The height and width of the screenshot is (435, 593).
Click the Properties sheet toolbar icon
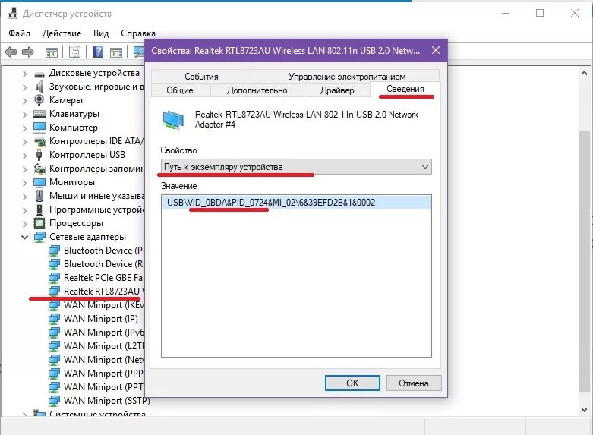(75, 52)
